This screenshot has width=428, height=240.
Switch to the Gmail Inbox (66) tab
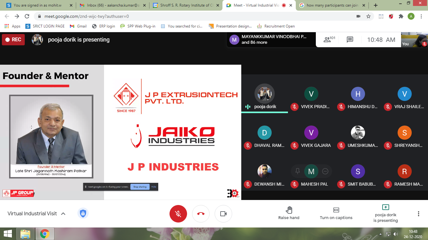112,5
